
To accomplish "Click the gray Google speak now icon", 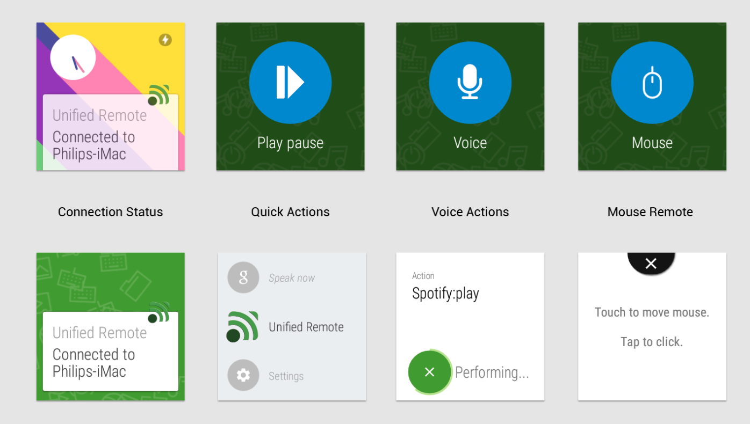I will (x=243, y=277).
